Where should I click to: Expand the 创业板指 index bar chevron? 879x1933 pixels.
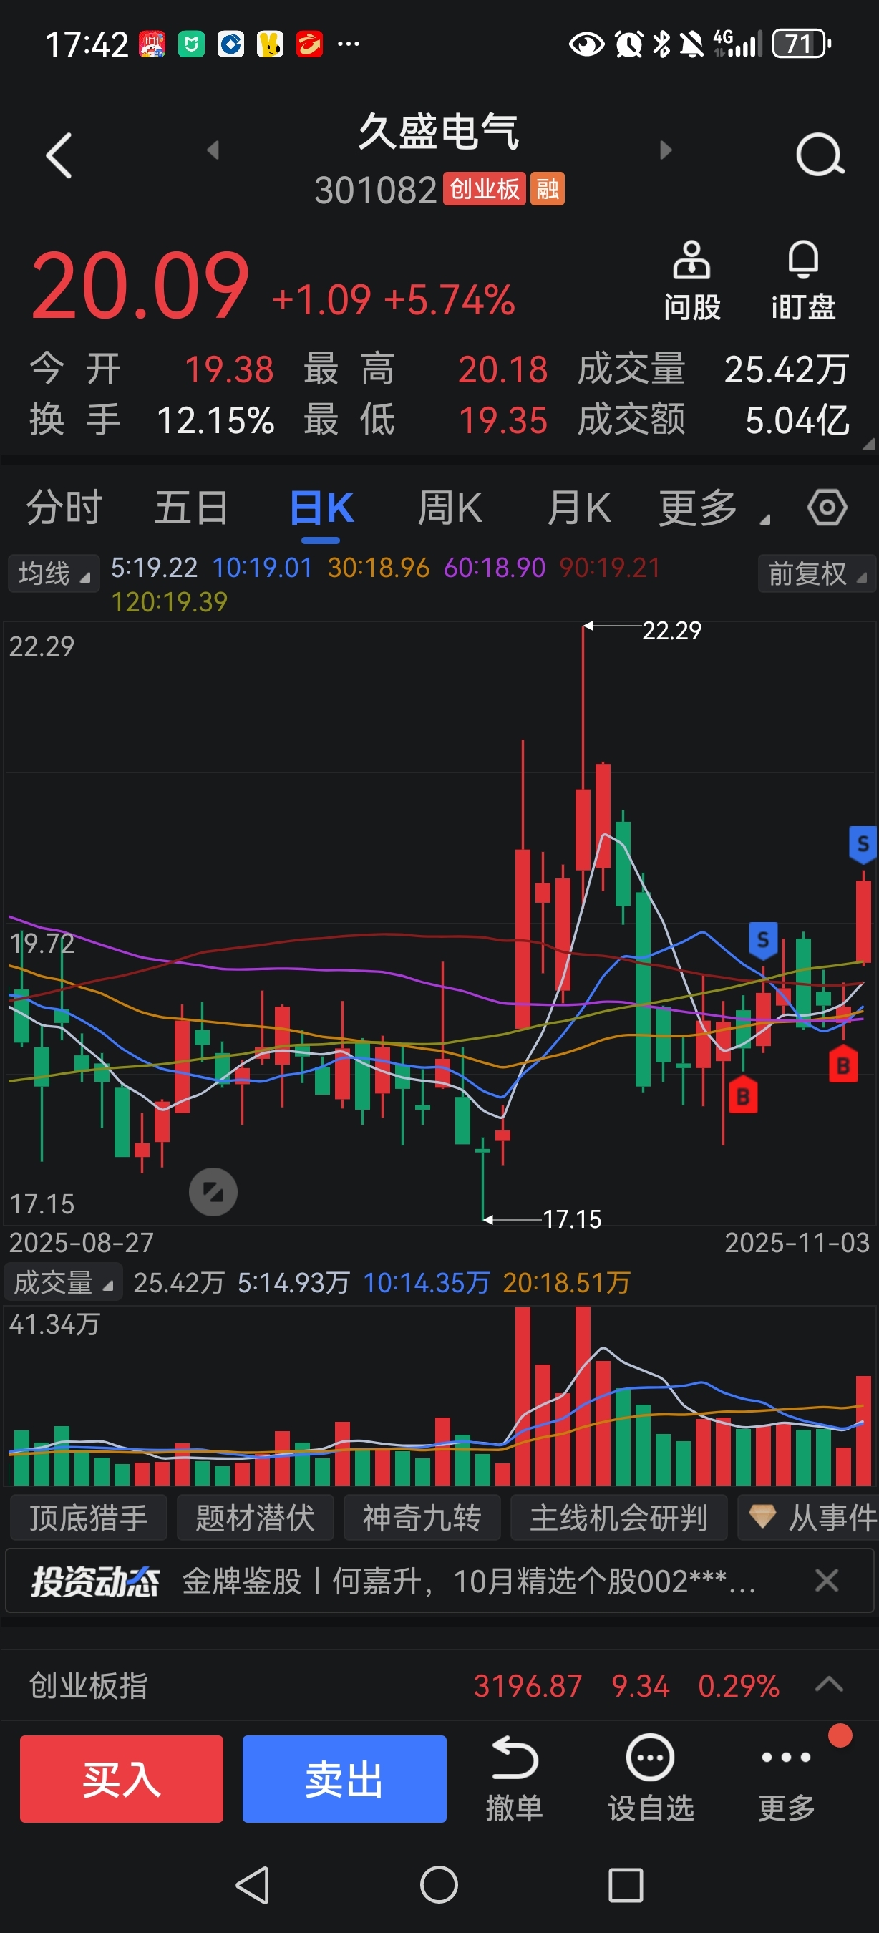[x=829, y=1685]
